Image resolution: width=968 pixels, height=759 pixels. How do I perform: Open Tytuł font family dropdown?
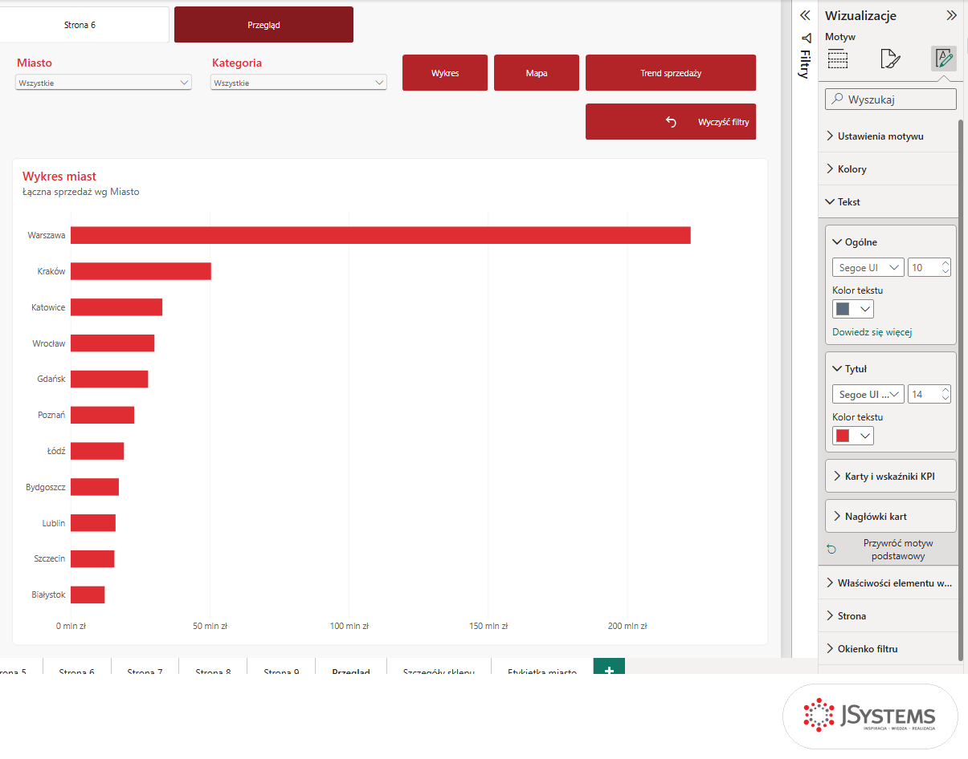(868, 395)
